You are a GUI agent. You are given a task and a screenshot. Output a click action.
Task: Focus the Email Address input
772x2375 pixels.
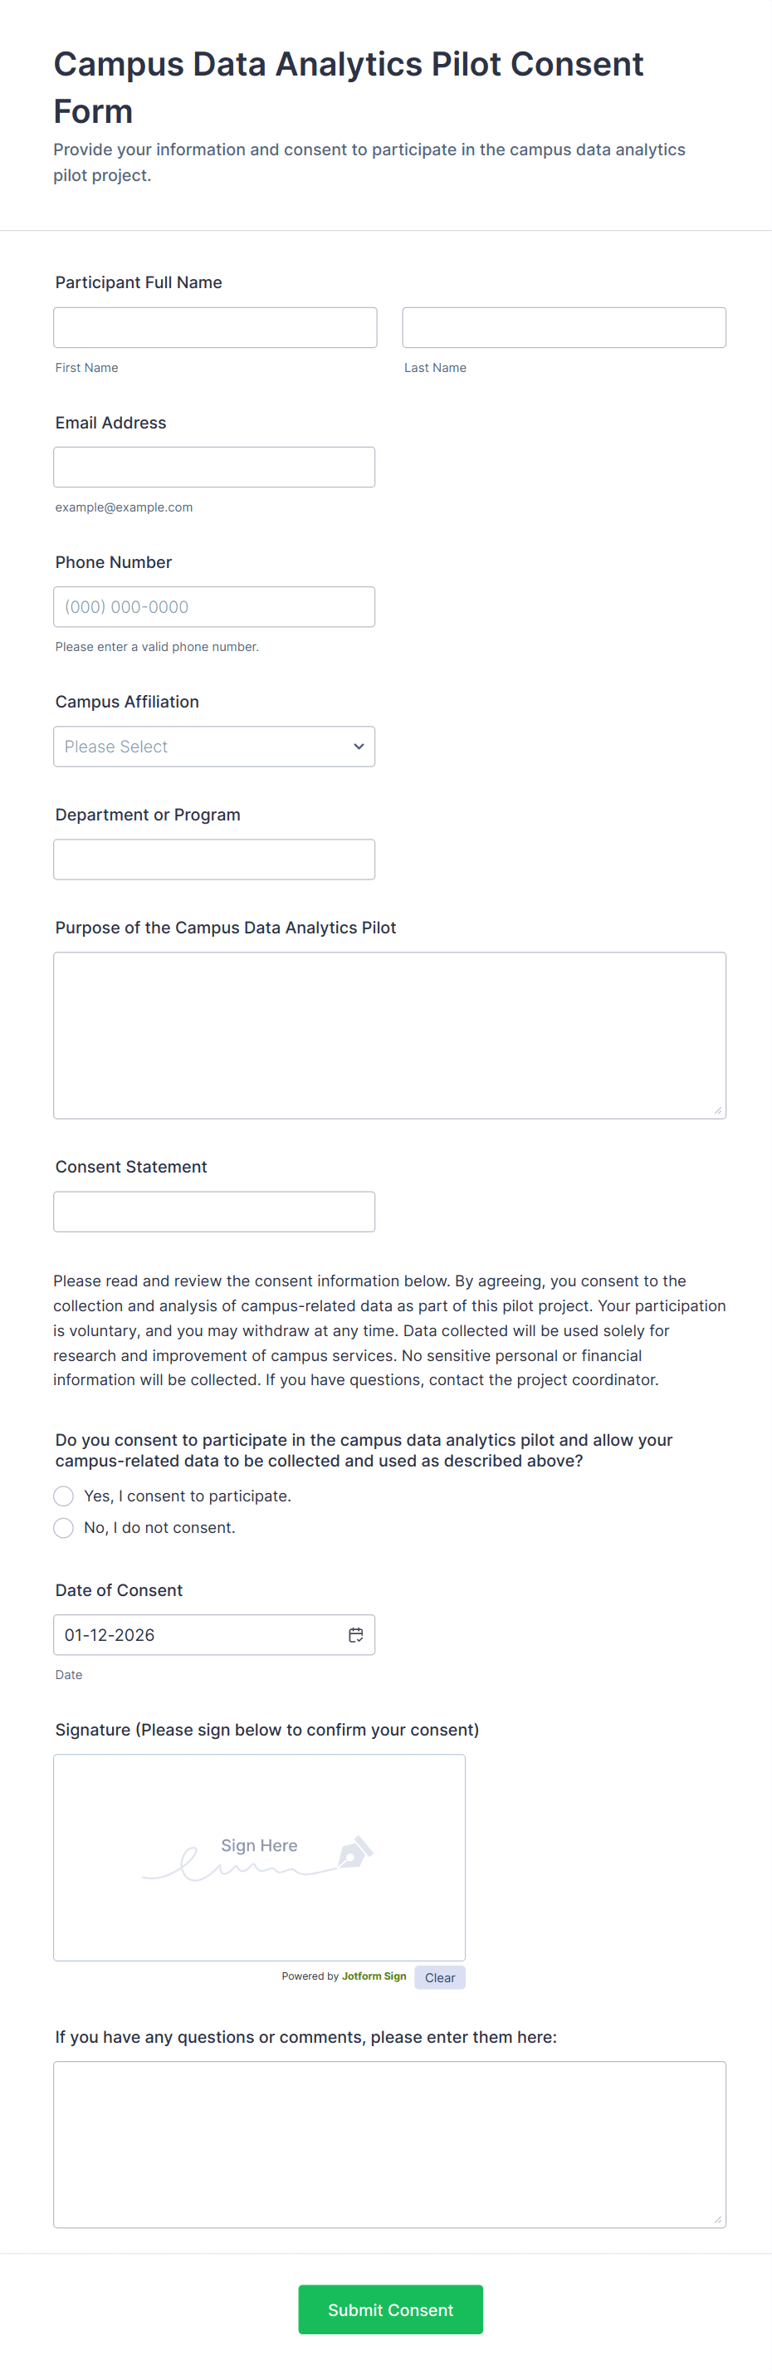coord(213,468)
